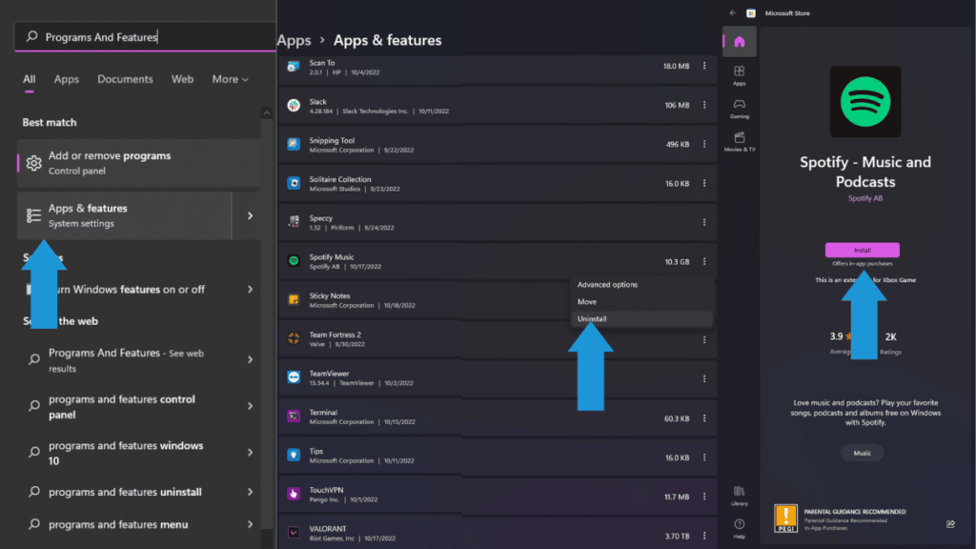Open more options for VALORANT

(x=704, y=536)
